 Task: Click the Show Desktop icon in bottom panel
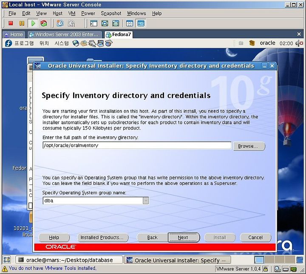(7, 260)
